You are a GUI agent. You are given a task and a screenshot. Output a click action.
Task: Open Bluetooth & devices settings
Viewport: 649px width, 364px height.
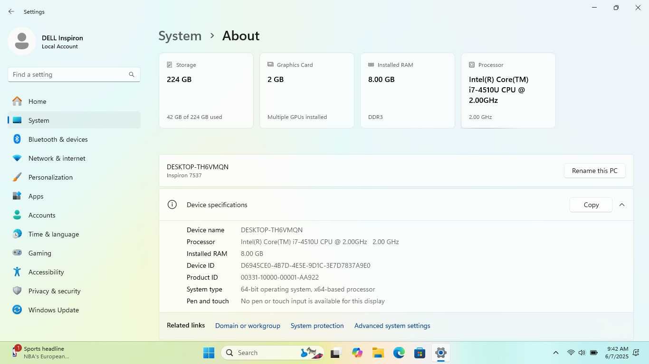[x=74, y=139]
